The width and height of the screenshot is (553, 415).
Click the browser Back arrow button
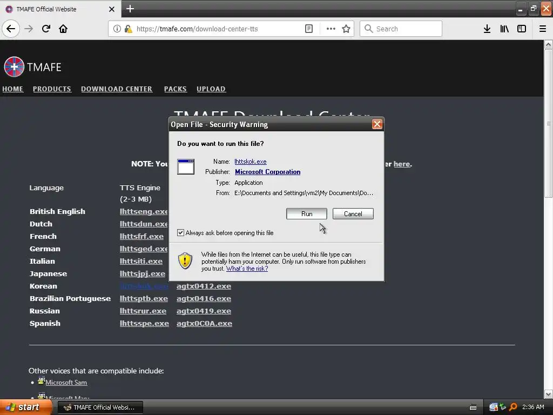click(11, 29)
